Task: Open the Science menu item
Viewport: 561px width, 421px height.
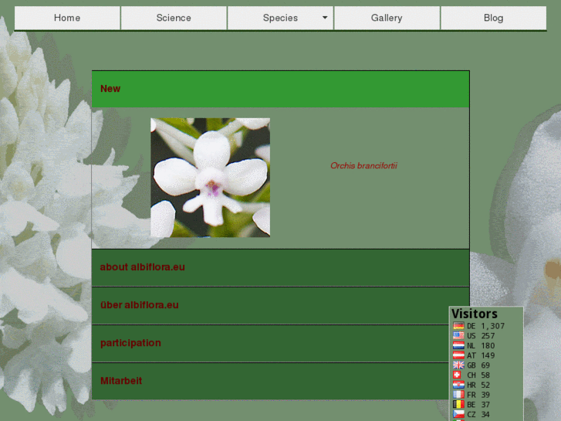Action: pos(174,18)
